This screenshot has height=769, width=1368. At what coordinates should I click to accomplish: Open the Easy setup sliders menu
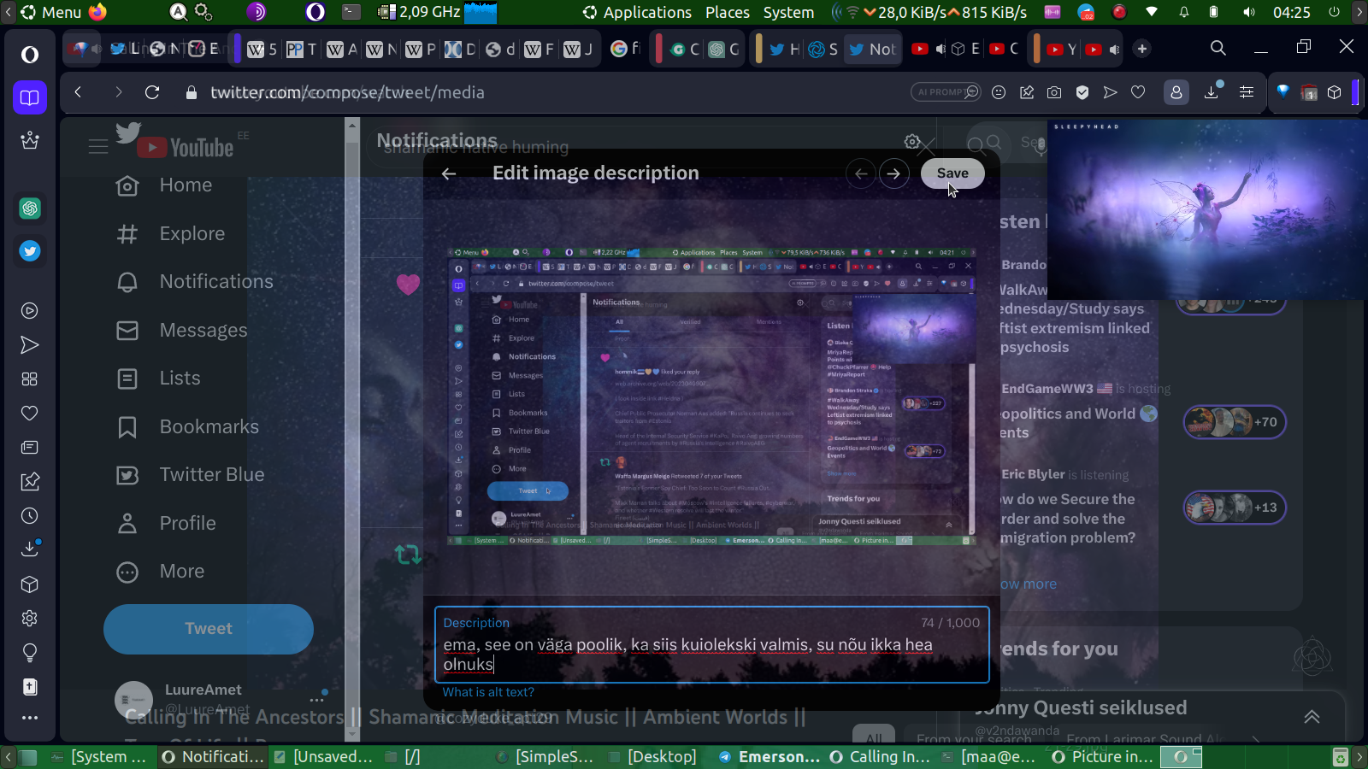tap(1247, 92)
